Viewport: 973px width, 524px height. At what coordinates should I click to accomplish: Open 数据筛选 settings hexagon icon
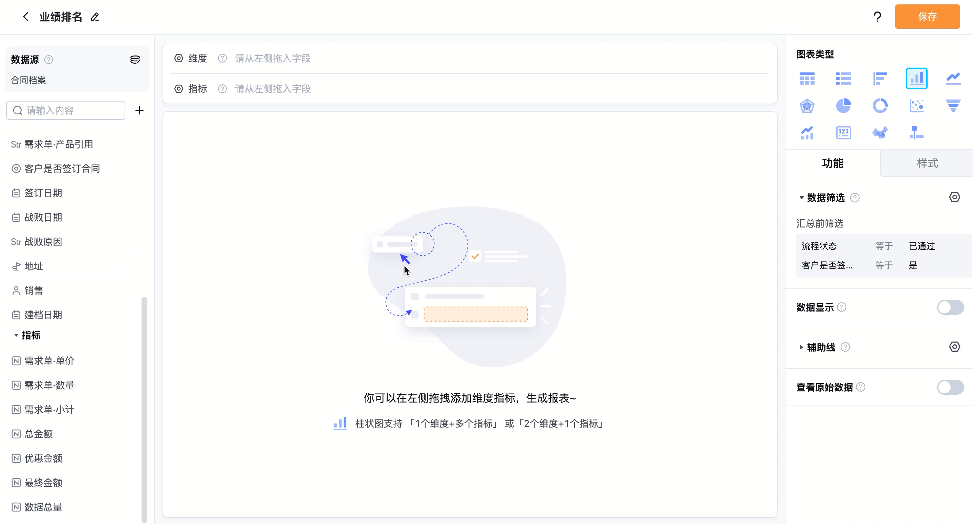click(x=954, y=197)
